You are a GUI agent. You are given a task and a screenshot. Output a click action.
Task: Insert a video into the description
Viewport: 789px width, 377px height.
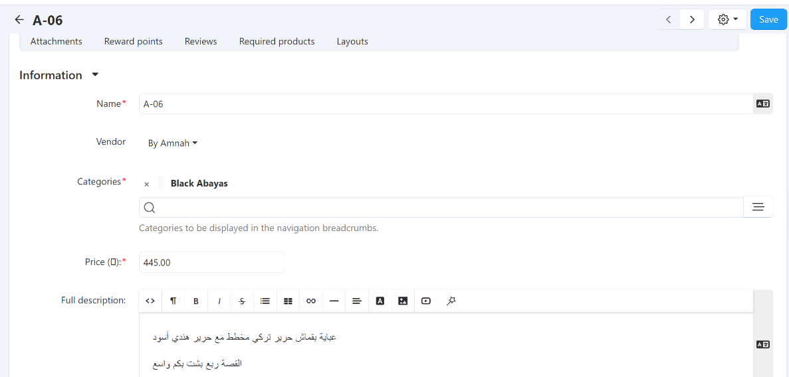(x=426, y=301)
